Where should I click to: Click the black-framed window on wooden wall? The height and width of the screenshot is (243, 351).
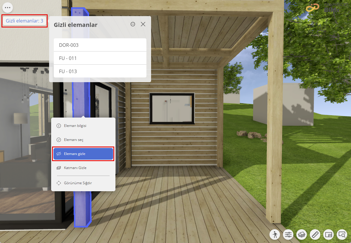(172, 108)
